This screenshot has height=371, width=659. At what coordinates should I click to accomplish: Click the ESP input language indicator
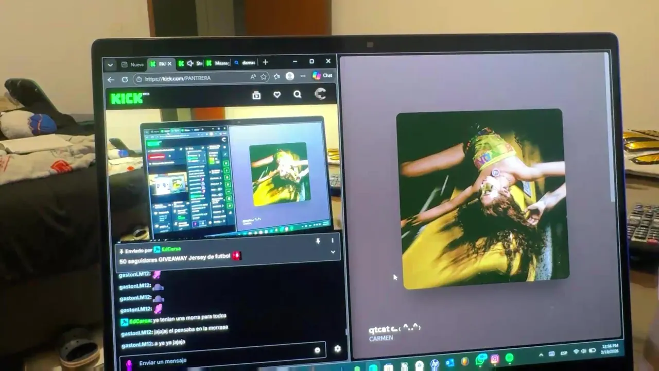click(563, 353)
